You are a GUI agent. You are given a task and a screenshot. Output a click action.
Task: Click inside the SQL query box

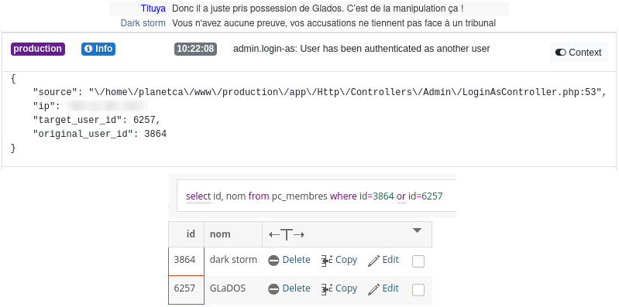point(316,196)
